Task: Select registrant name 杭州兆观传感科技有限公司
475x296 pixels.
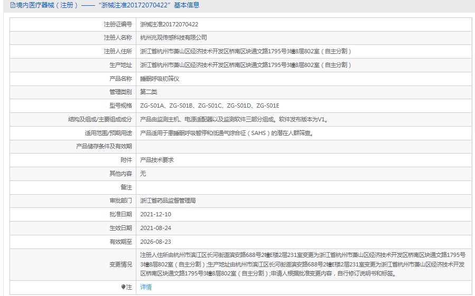Action: 174,37
